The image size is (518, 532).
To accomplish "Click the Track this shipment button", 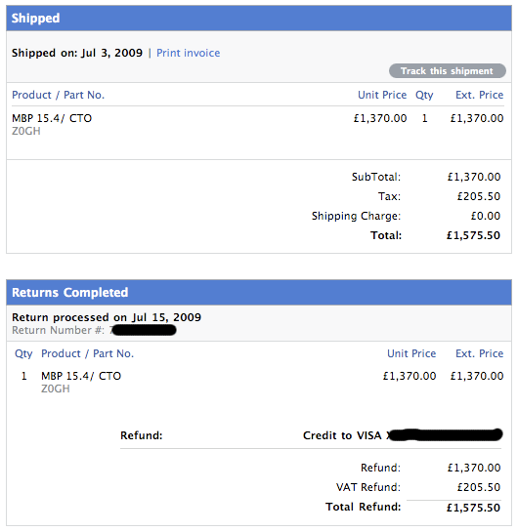I will click(x=448, y=70).
